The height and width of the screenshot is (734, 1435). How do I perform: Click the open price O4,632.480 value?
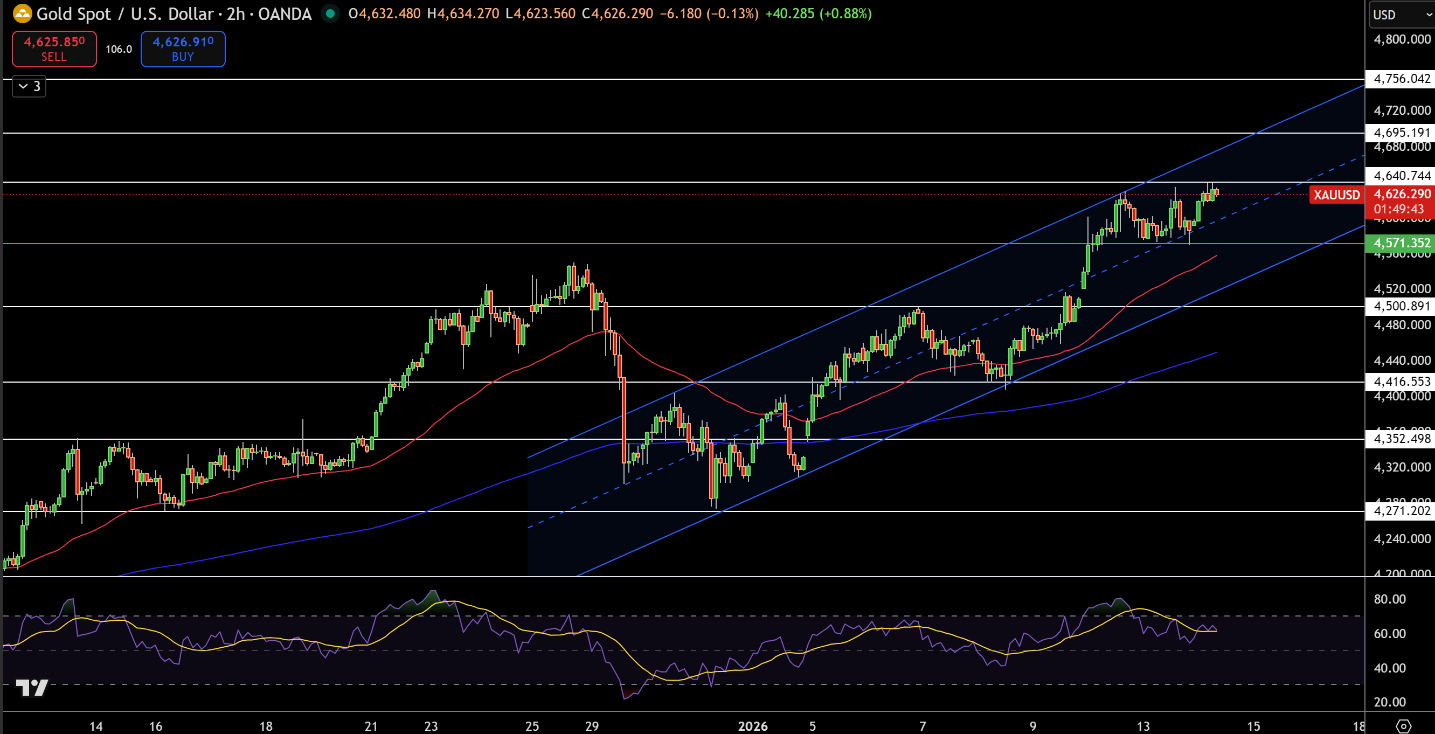point(384,13)
